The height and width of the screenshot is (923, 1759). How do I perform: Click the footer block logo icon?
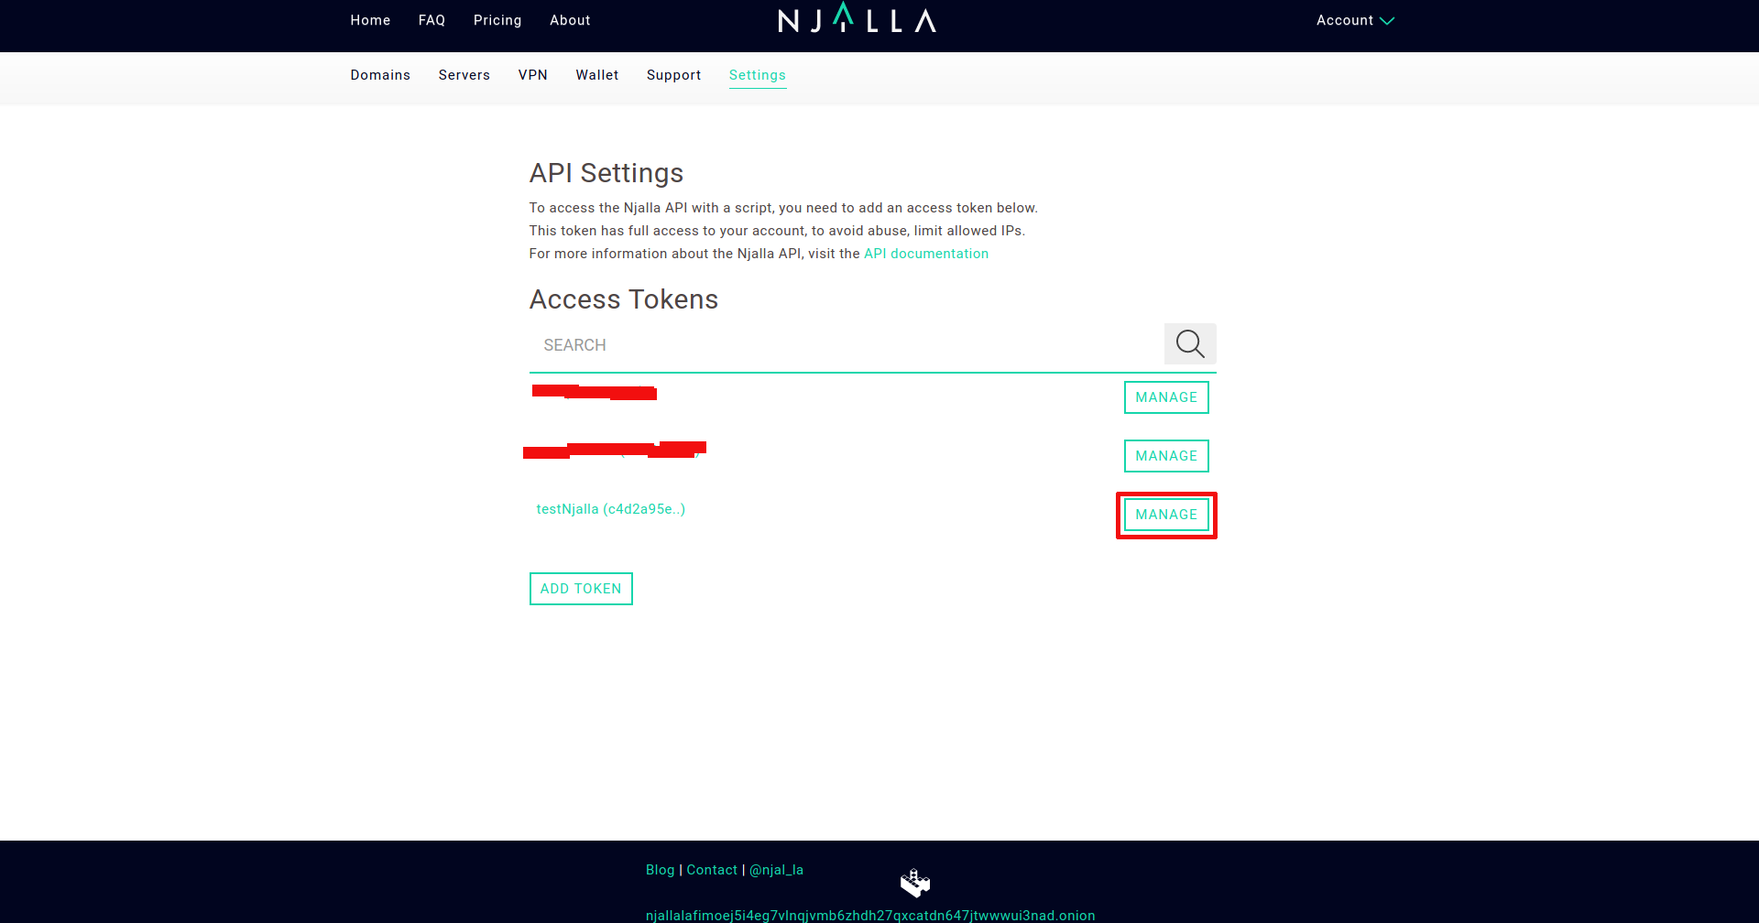(x=914, y=883)
